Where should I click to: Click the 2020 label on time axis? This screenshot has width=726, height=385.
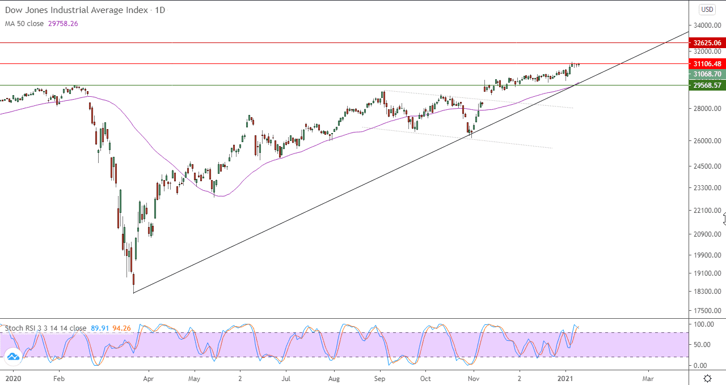pos(12,378)
